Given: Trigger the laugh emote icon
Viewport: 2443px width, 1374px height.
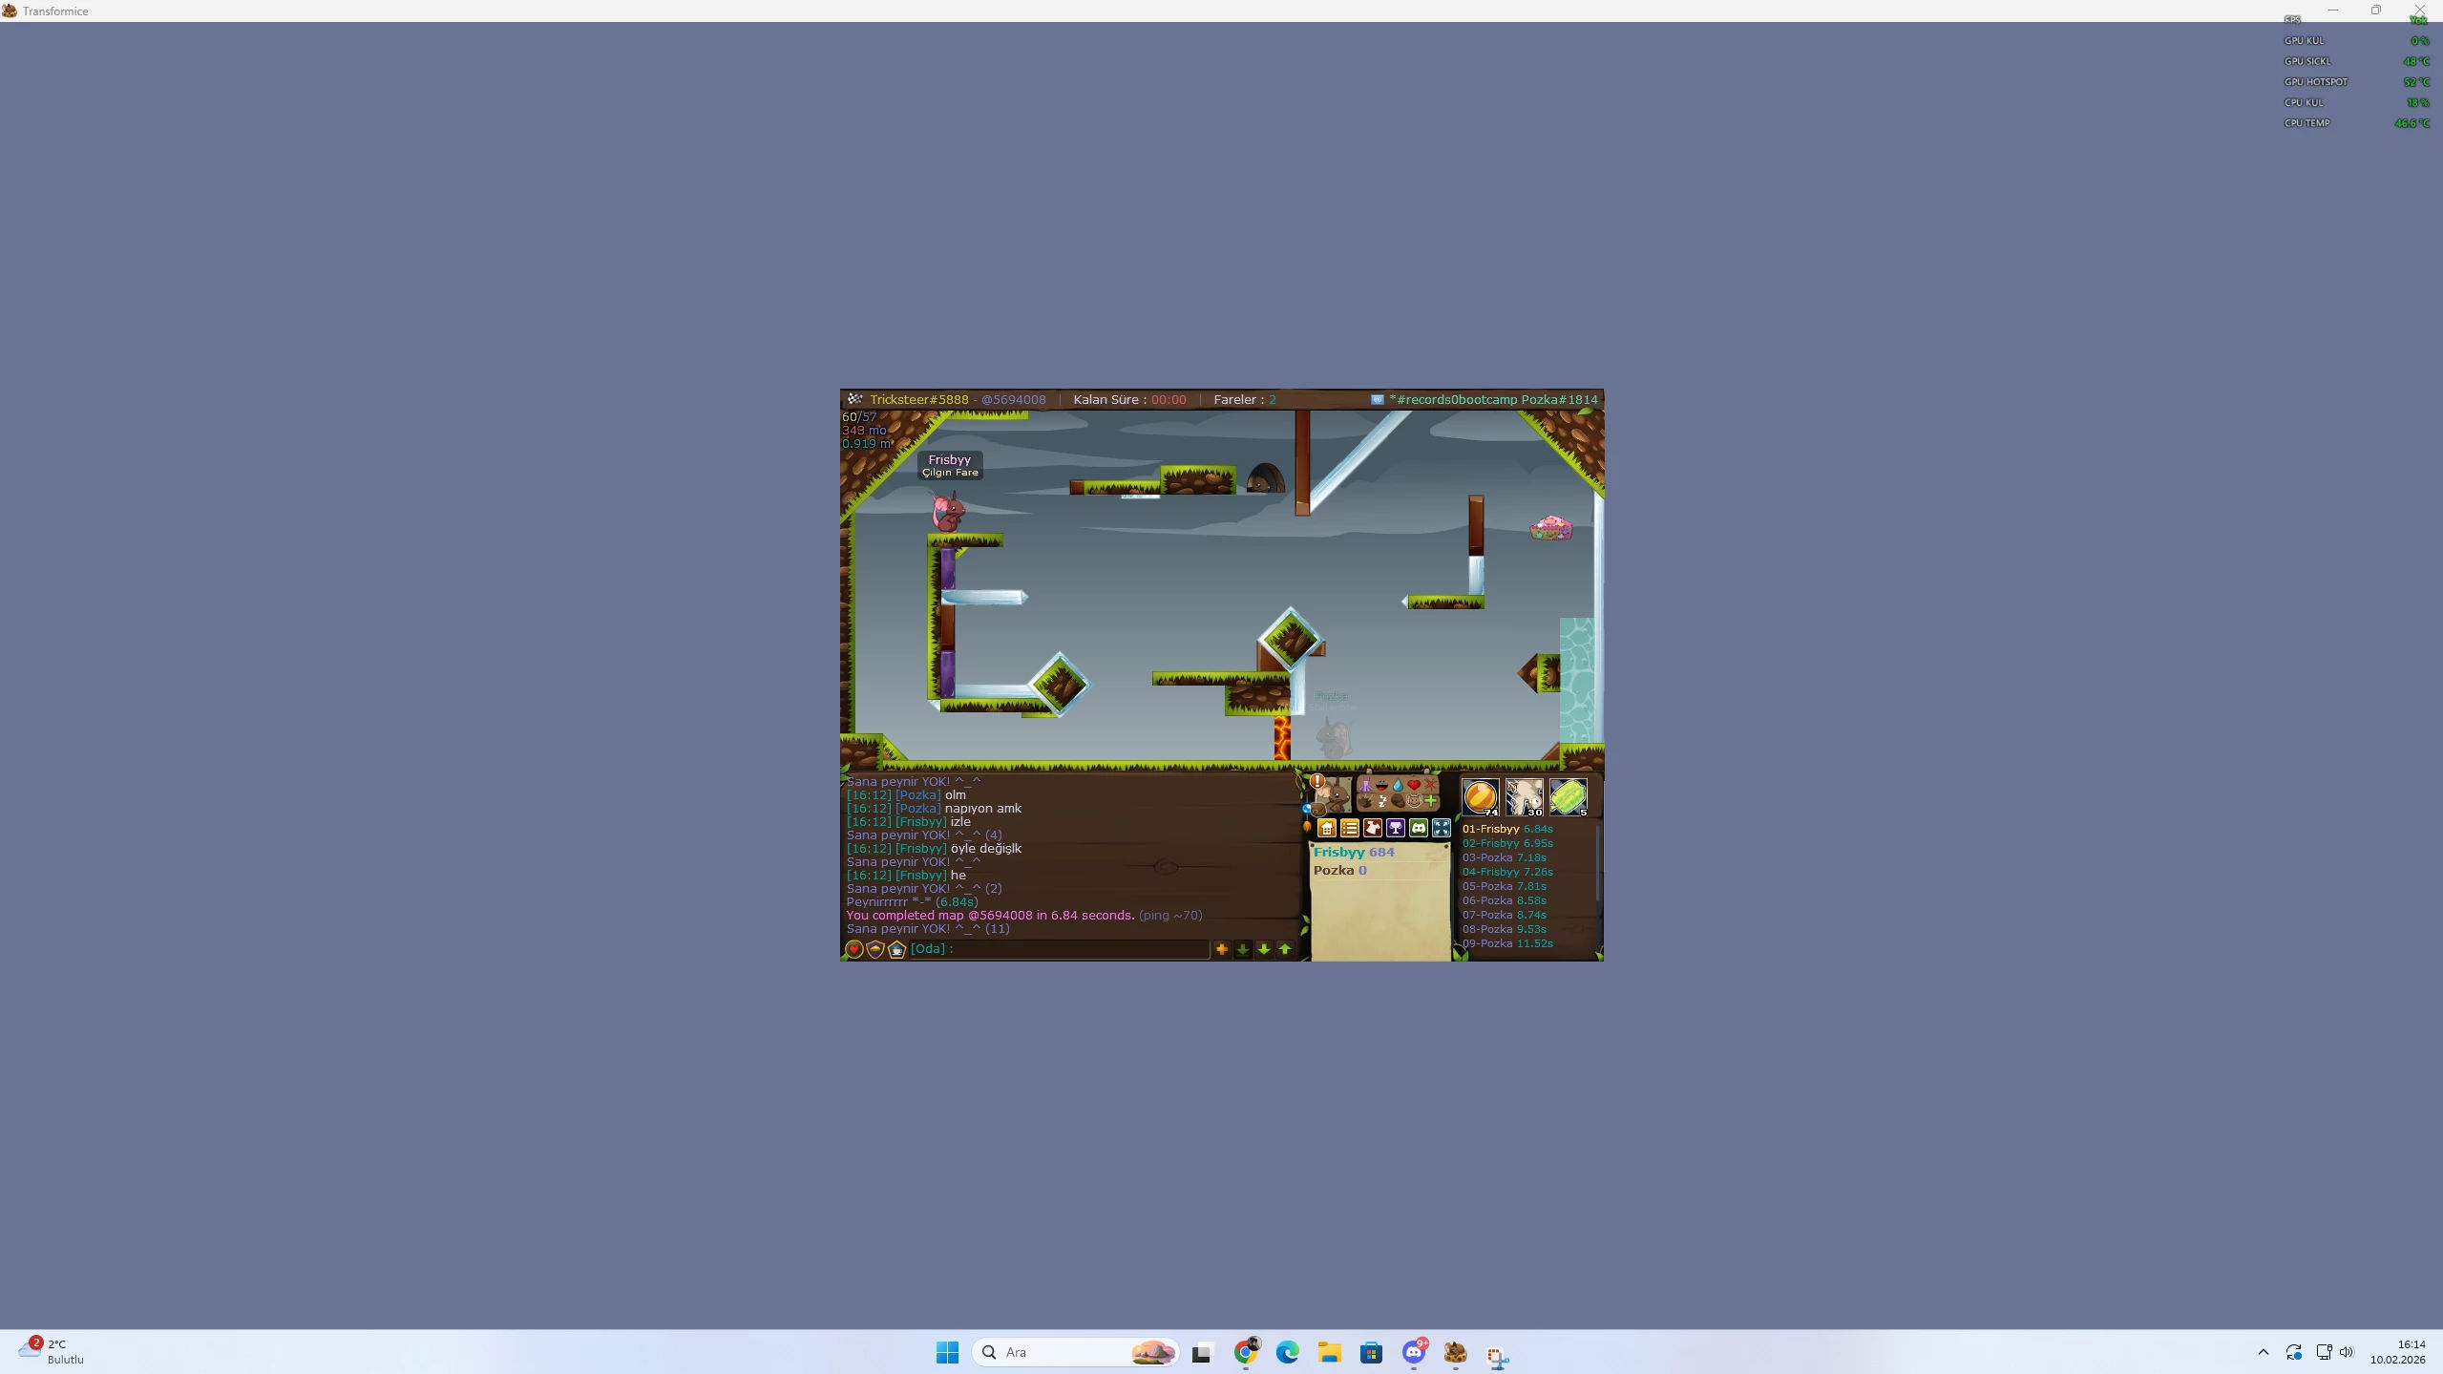Looking at the screenshot, I should coord(1381,785).
